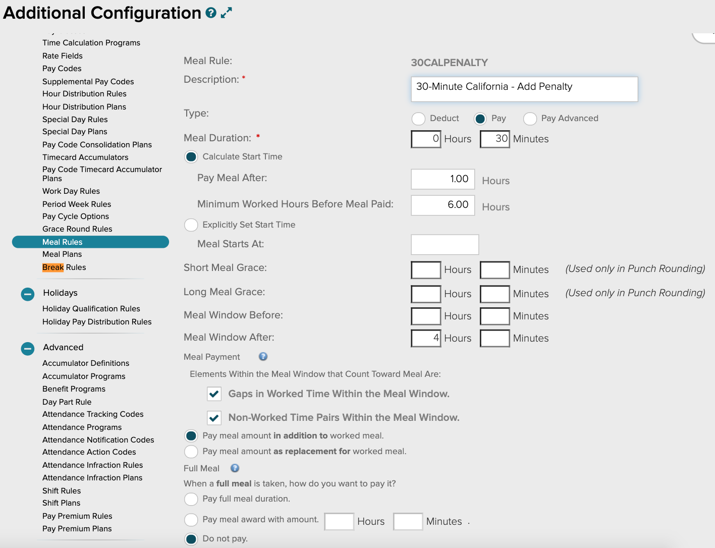The width and height of the screenshot is (715, 548).
Task: Select Pay meal award with amount
Action: coord(191,520)
